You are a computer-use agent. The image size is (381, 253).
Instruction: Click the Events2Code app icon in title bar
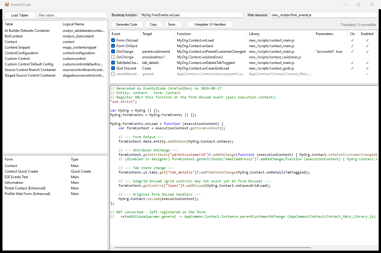click(7, 4)
